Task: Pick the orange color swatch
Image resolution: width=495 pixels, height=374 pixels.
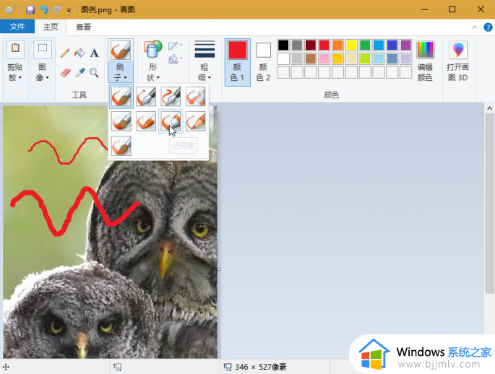Action: (x=337, y=45)
